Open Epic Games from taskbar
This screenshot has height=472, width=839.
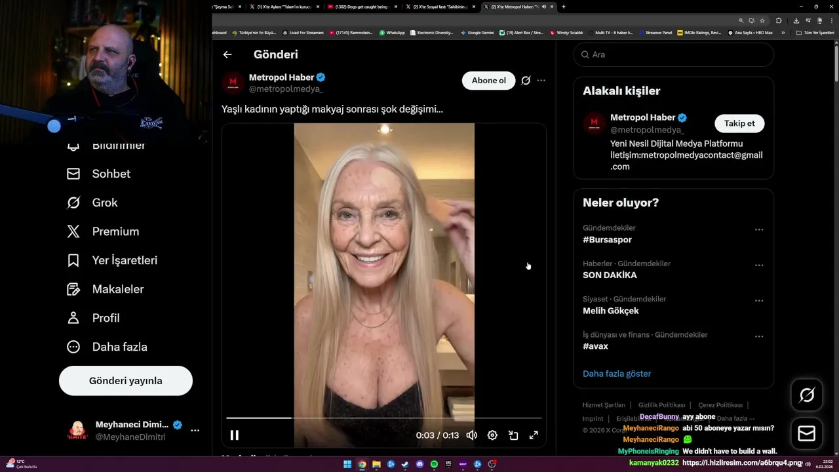pos(448,464)
